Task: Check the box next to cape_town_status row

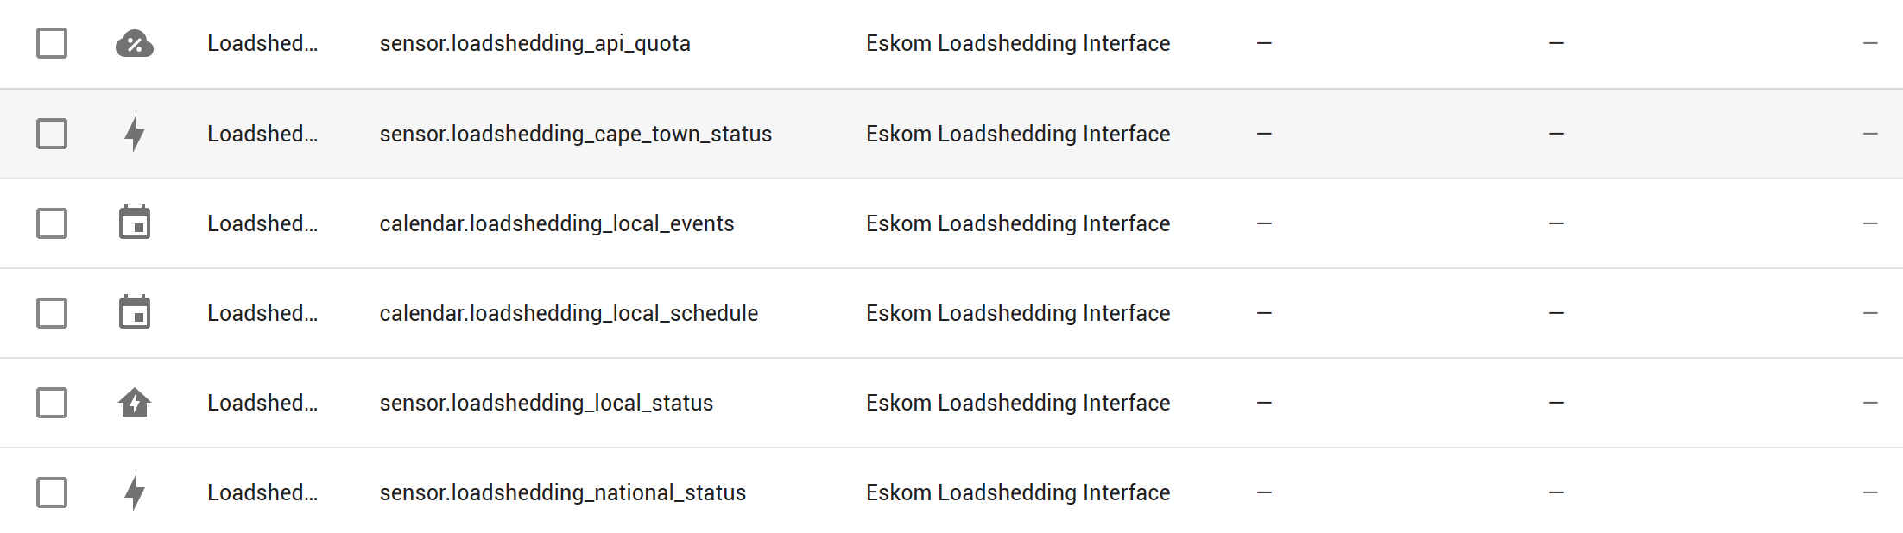Action: (51, 134)
